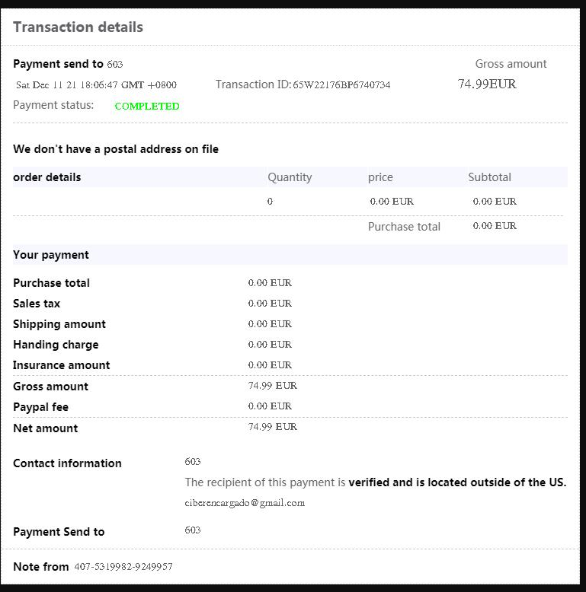Click the COMPLETED payment status
Viewport: 586px width, 592px height.
147,107
